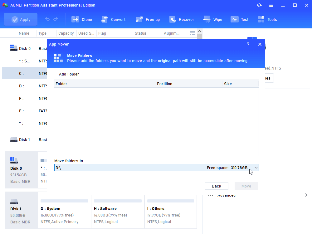Select the Disk 0 931.56GB map tile
Image resolution: width=312 pixels, height=234 pixels.
click(22, 170)
